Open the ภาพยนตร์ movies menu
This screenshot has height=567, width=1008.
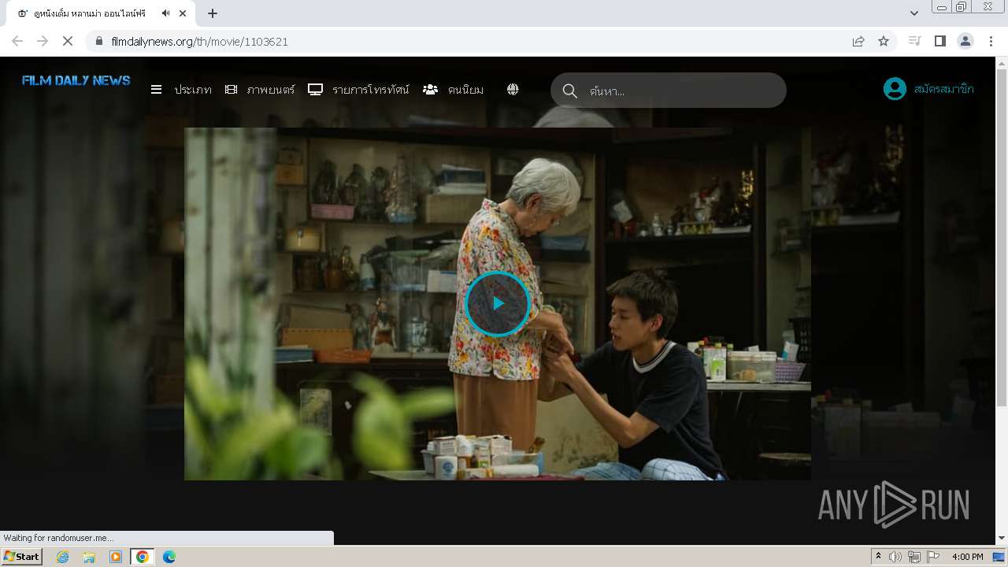271,90
